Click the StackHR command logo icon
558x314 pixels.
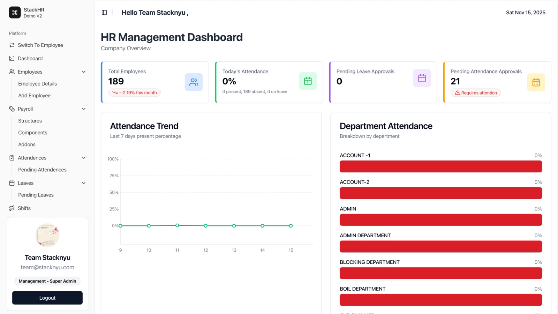click(x=15, y=13)
